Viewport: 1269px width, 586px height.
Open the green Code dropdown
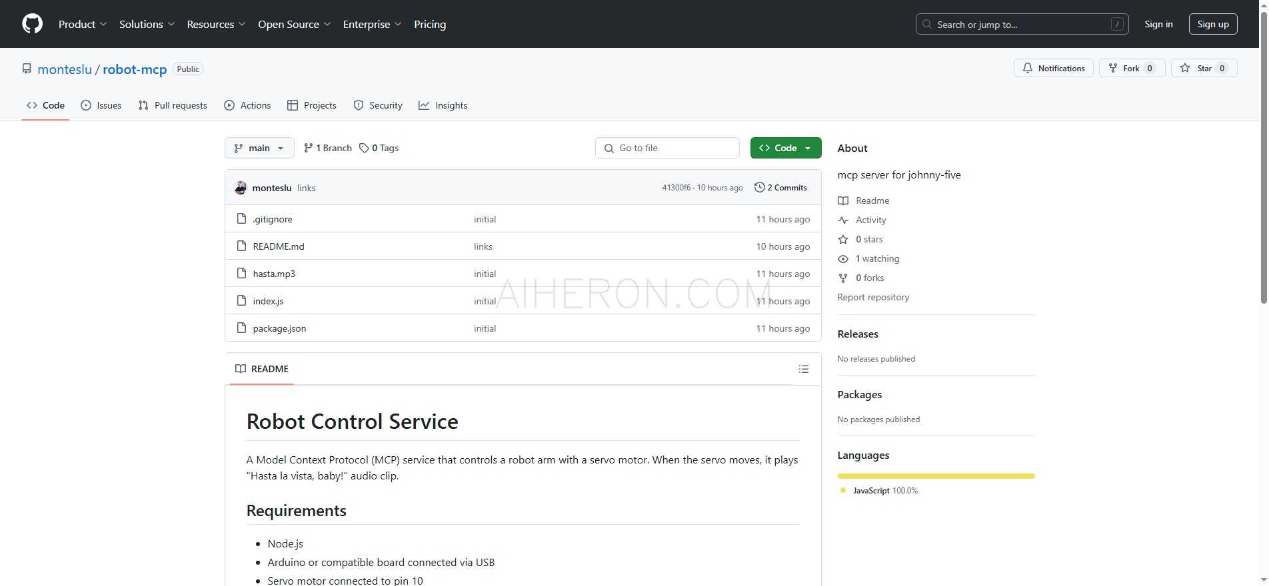pyautogui.click(x=786, y=148)
